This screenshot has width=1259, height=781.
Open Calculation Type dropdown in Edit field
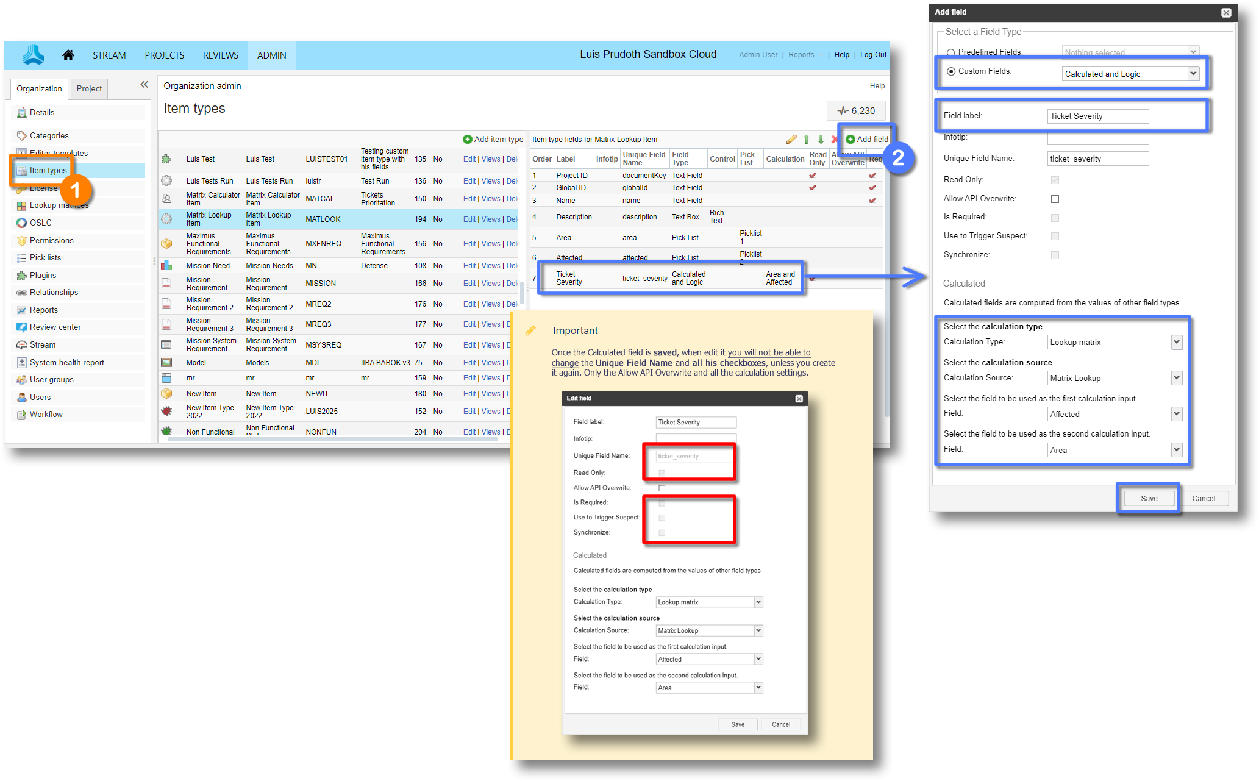[709, 602]
